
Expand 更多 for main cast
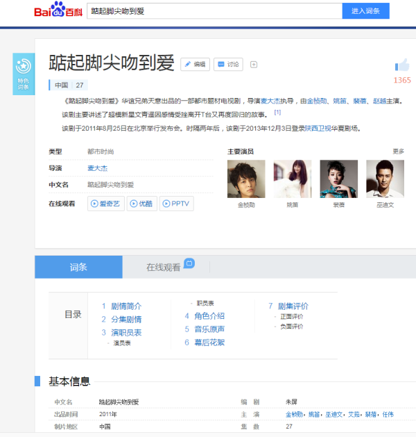tap(398, 151)
